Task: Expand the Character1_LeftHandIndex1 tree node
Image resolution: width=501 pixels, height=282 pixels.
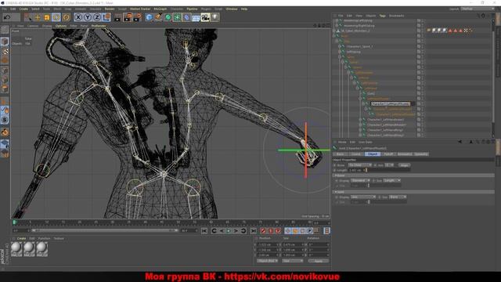Action: tap(360, 120)
